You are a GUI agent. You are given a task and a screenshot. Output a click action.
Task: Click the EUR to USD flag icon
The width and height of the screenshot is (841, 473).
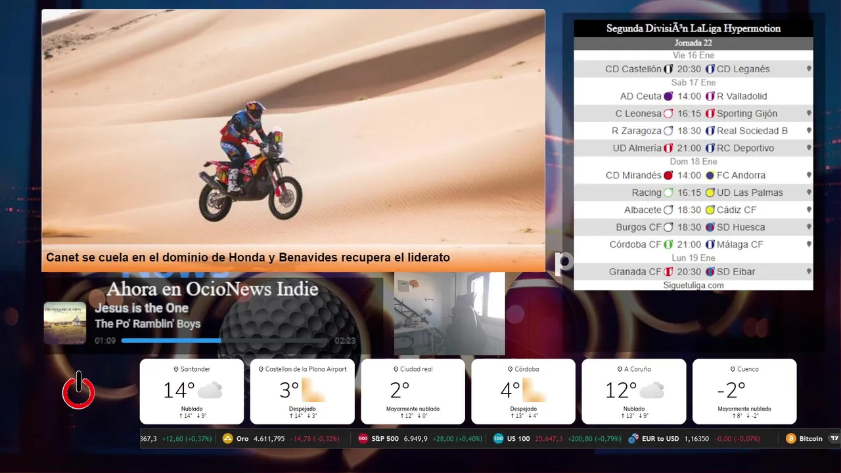pyautogui.click(x=633, y=438)
